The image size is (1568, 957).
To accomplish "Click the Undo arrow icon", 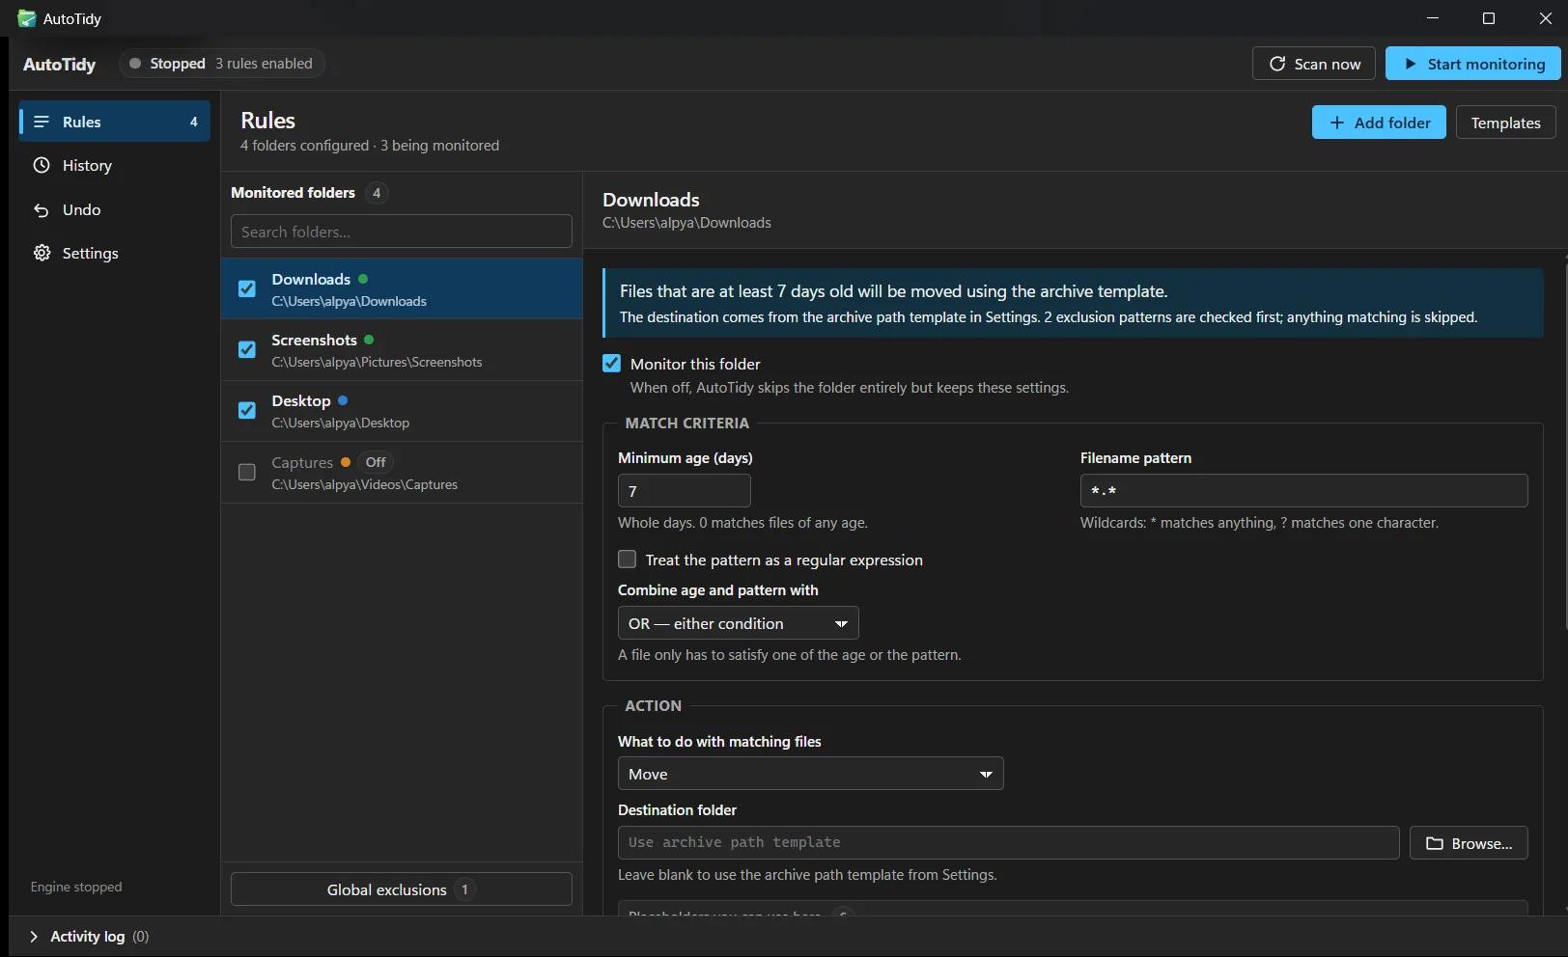I will pyautogui.click(x=42, y=209).
